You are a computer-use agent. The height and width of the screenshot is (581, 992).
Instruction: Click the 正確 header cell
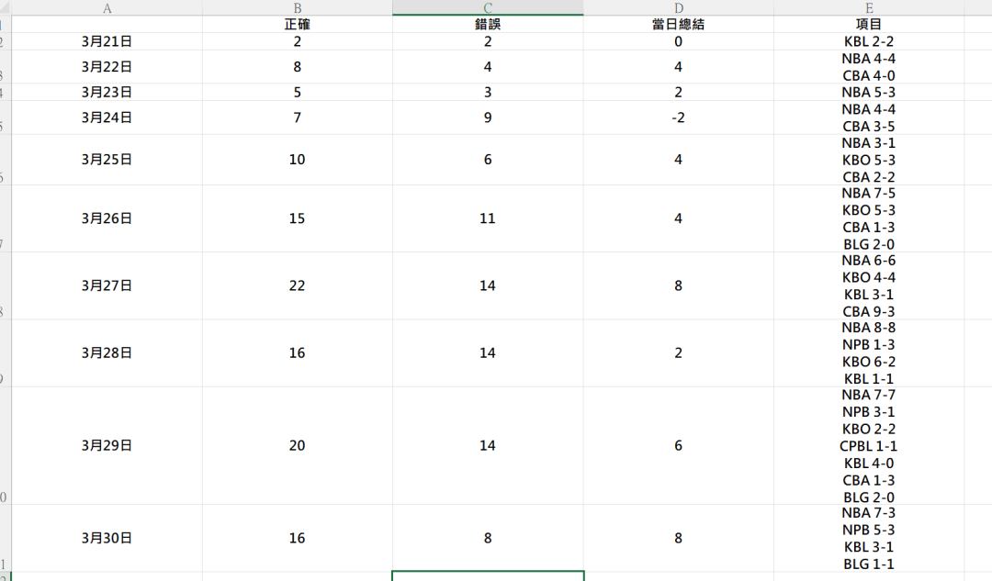(x=298, y=24)
